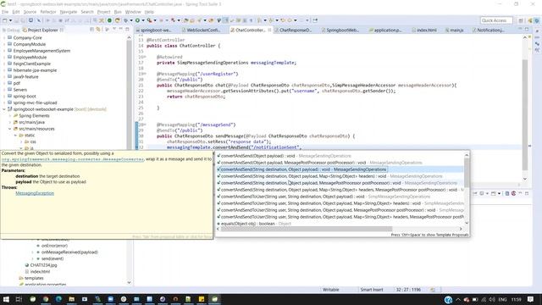542x305 pixels.
Task: Click the volume icon in system tray
Action: 491,299
